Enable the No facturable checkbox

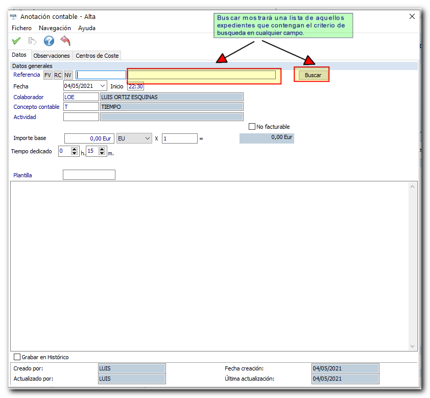pyautogui.click(x=252, y=127)
